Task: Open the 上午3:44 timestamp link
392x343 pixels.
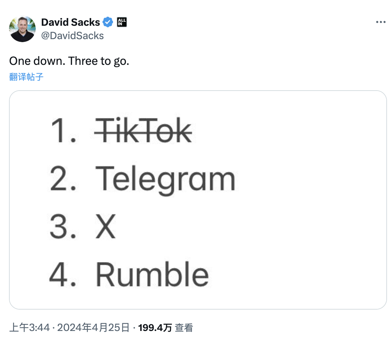Action: (x=30, y=328)
